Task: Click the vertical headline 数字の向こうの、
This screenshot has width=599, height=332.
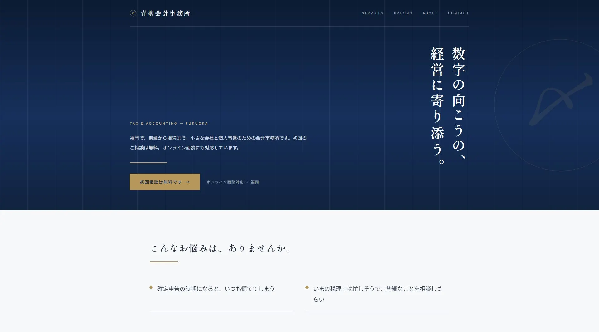Action: pos(459,103)
